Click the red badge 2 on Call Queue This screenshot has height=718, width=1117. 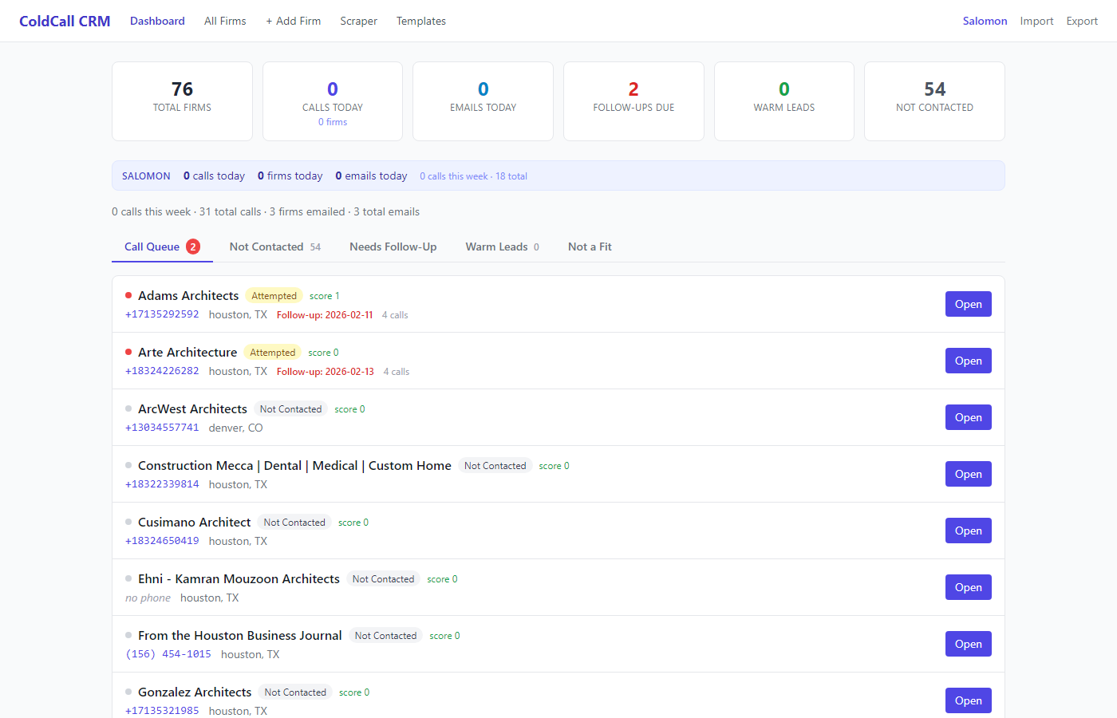(193, 247)
